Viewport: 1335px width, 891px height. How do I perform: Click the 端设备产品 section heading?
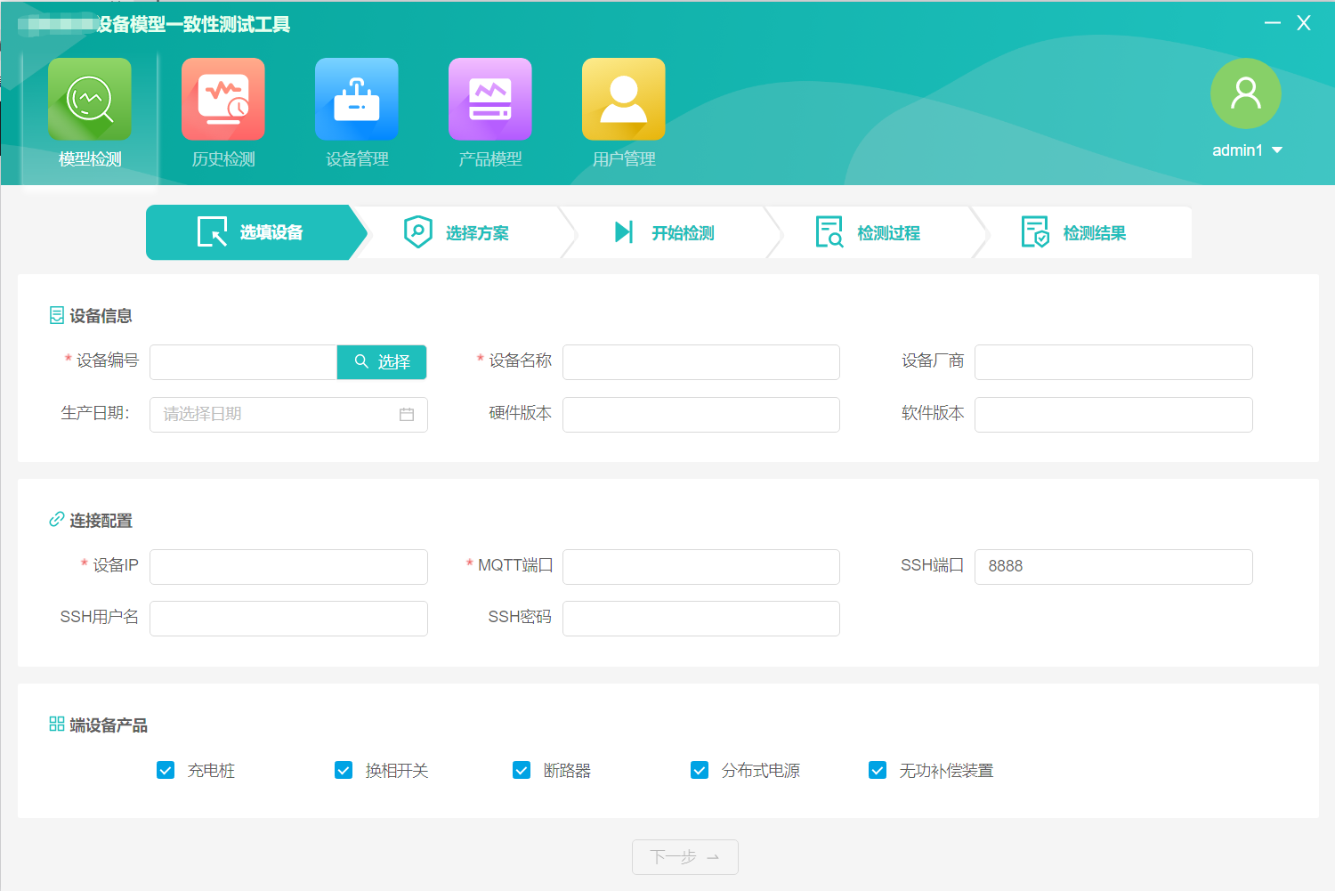tap(109, 725)
